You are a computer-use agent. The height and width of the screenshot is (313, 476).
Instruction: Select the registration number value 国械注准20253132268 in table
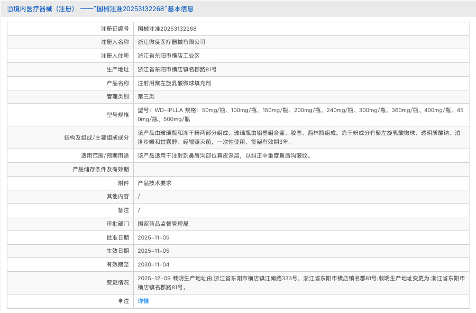(x=167, y=29)
